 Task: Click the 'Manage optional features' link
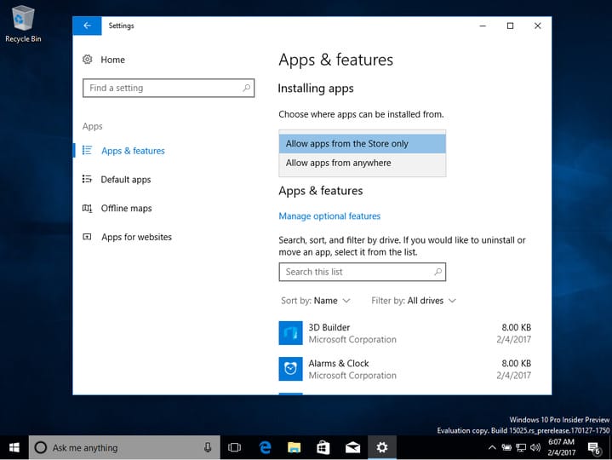[329, 216]
